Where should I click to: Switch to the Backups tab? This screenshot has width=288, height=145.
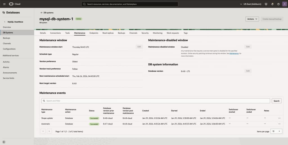pyautogui.click(x=121, y=33)
